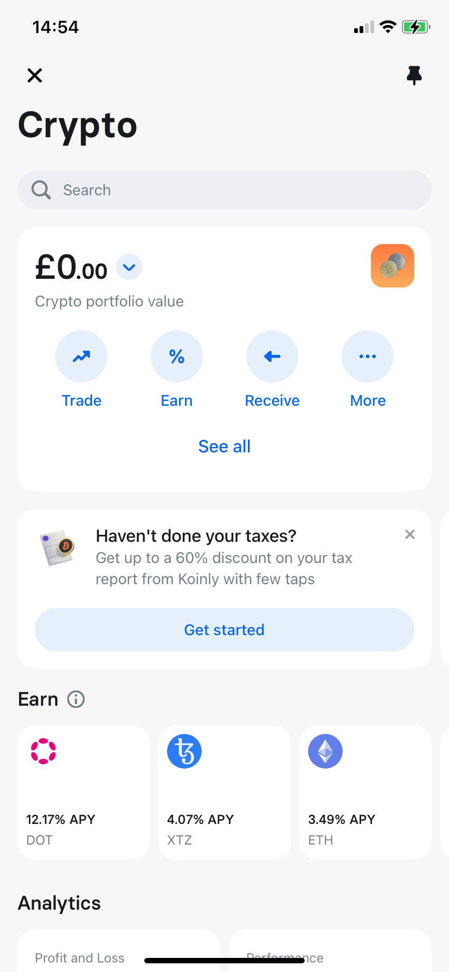Select the XTZ 4.07% APY card
The width and height of the screenshot is (449, 972).
coord(224,792)
